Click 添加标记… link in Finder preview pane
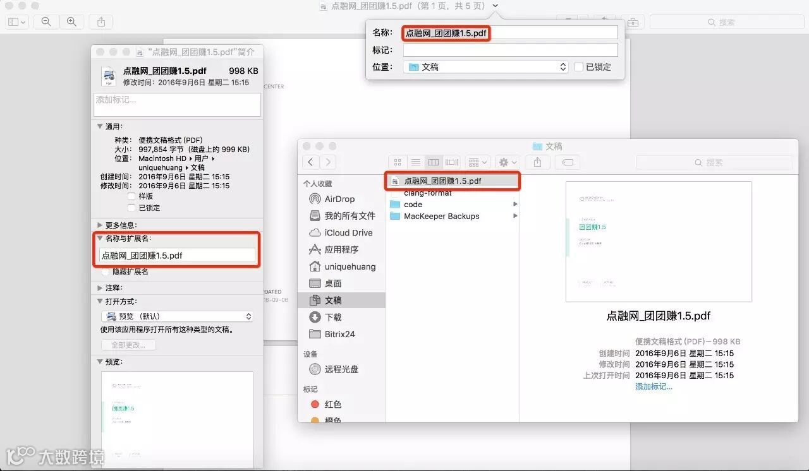This screenshot has height=471, width=809. coord(654,386)
